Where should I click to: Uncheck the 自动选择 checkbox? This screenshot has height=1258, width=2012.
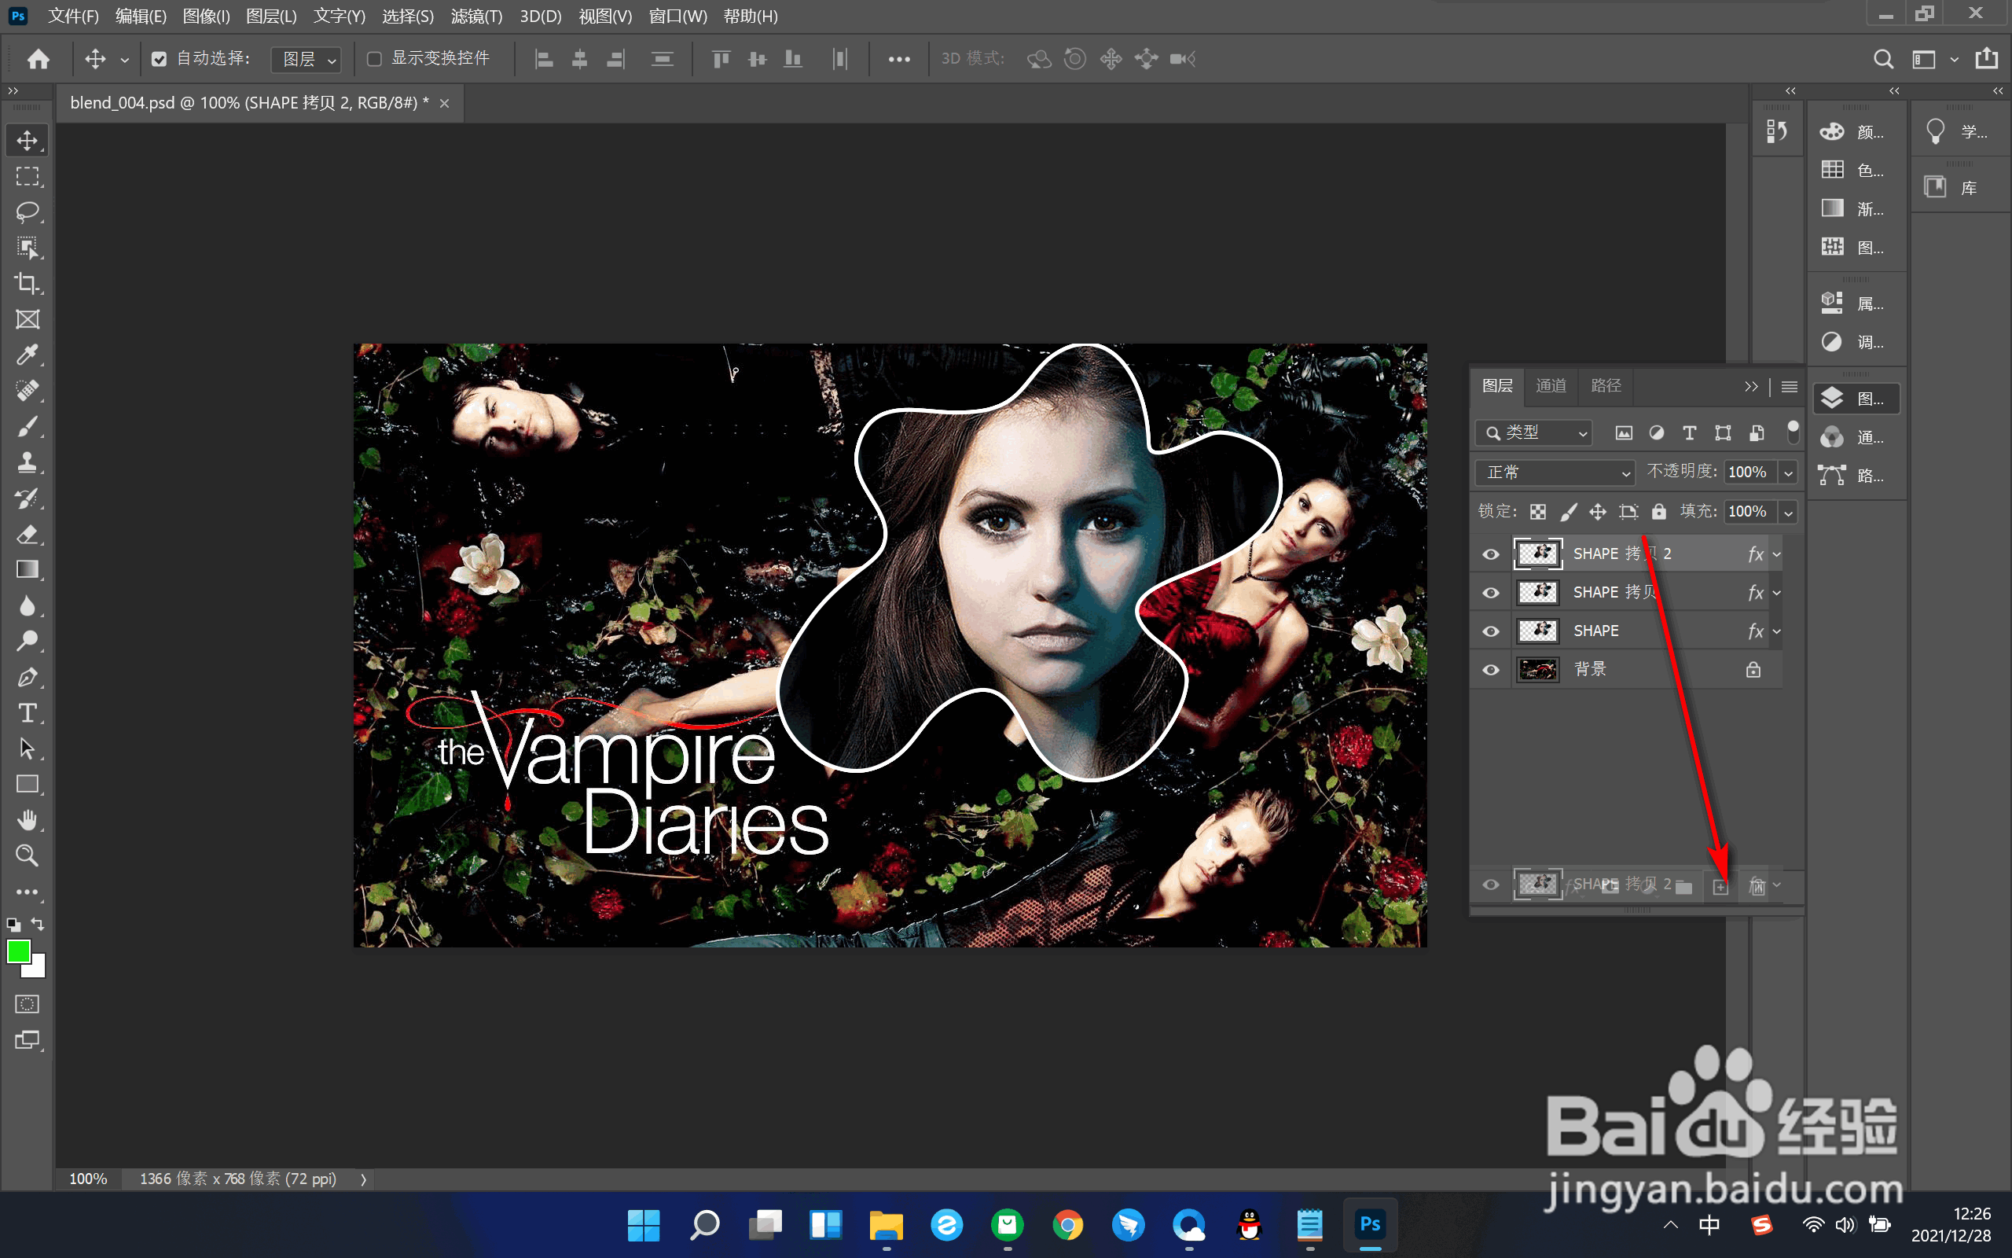pyautogui.click(x=159, y=58)
